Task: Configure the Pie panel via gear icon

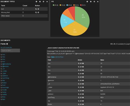Action: coord(91,2)
